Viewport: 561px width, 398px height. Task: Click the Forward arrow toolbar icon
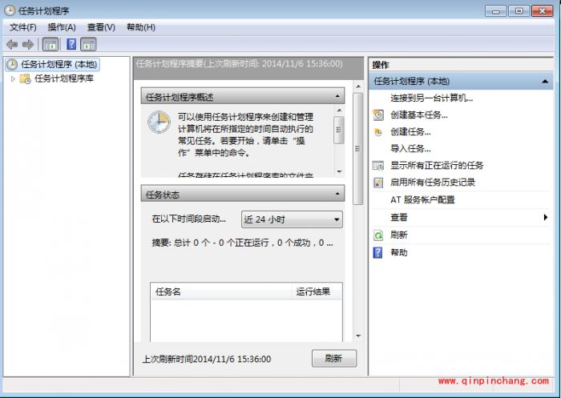[28, 45]
